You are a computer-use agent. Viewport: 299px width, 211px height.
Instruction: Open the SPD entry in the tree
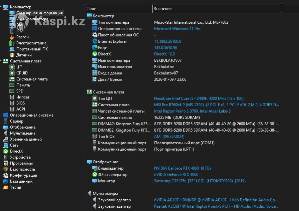[x=20, y=91]
